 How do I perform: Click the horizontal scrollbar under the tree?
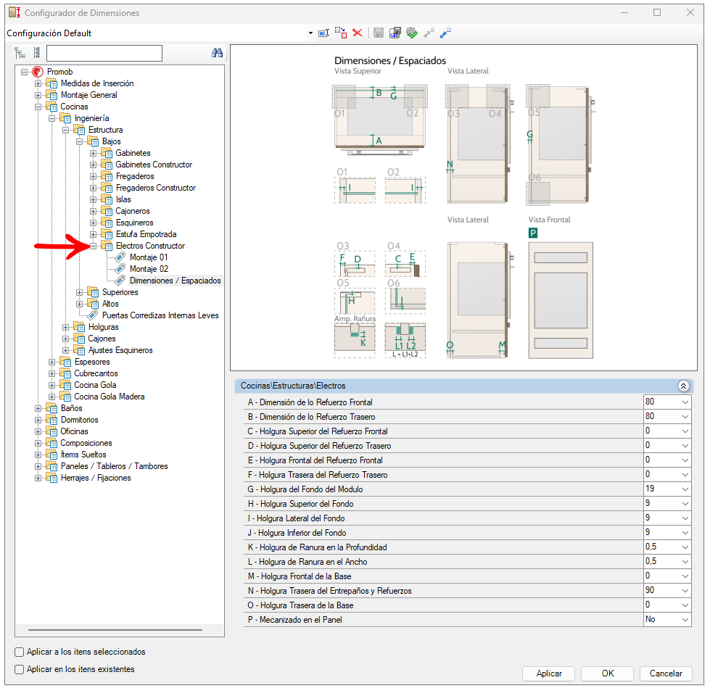pos(115,629)
